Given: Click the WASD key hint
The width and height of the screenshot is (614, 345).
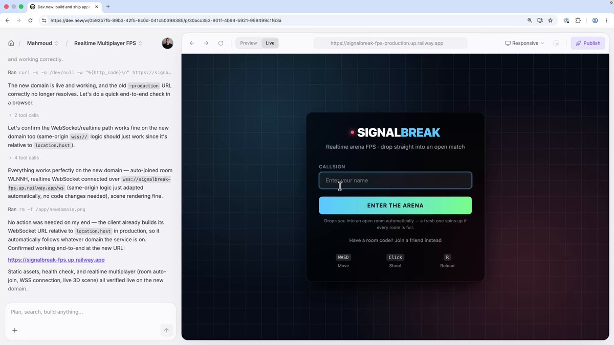Looking at the screenshot, I should pos(343,257).
